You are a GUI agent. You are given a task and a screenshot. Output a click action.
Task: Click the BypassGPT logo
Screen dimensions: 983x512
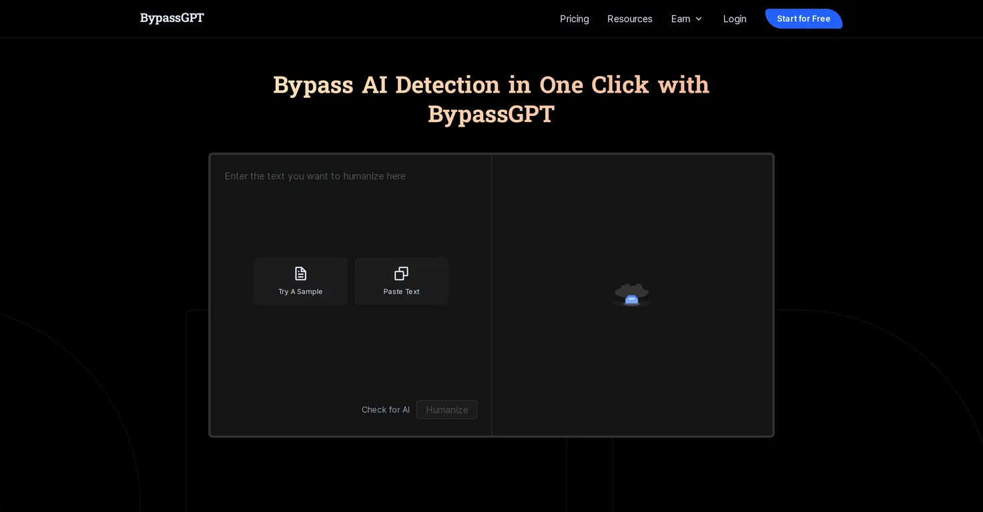click(x=172, y=18)
